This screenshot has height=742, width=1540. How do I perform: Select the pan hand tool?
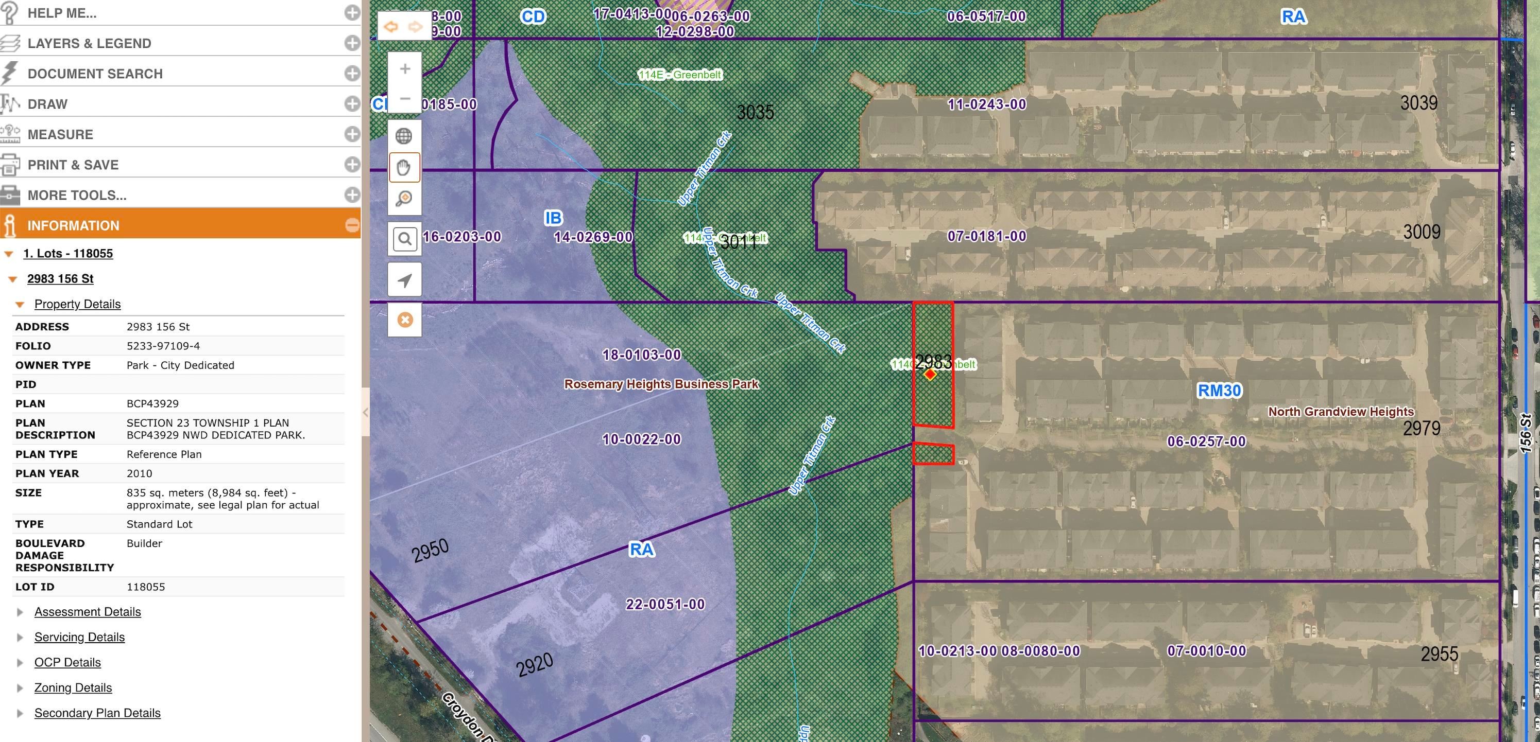click(404, 167)
